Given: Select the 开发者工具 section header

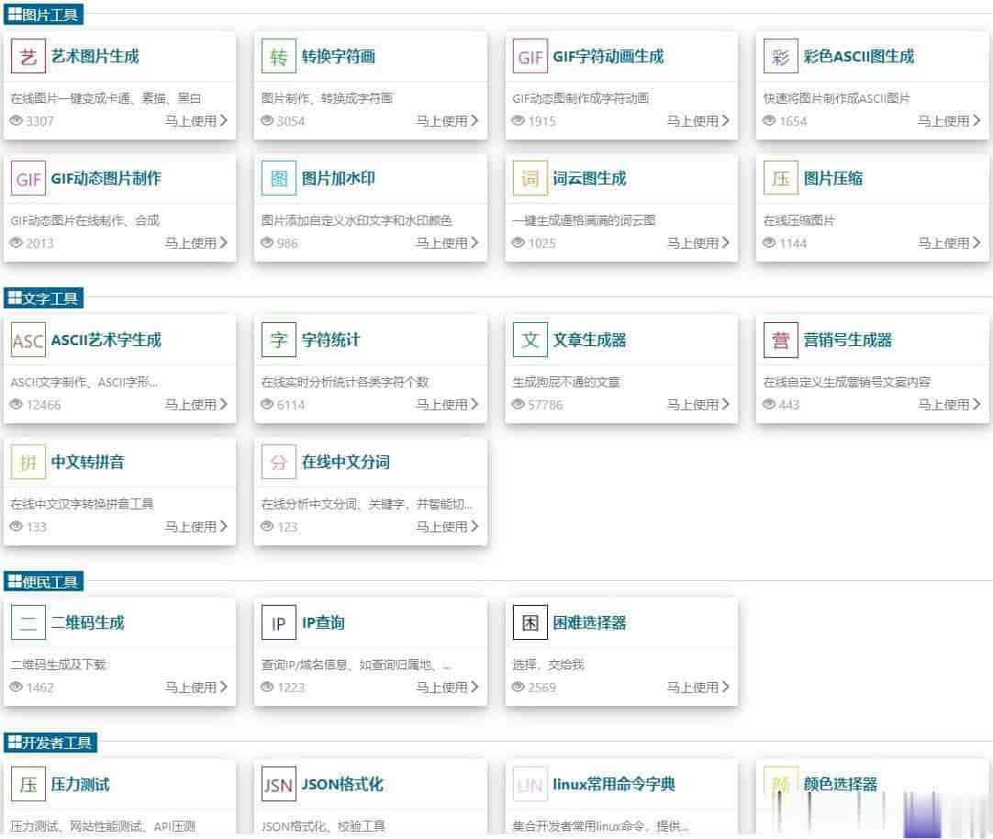Looking at the screenshot, I should click(50, 744).
